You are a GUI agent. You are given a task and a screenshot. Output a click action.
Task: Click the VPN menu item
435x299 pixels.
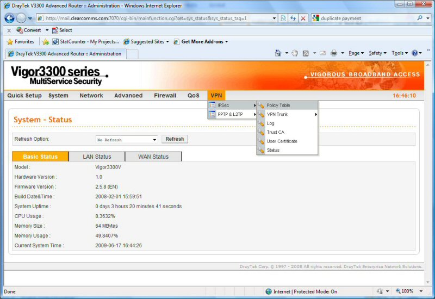(x=216, y=96)
